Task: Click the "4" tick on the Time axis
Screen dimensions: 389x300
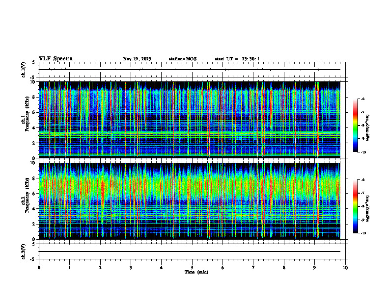Action: (162, 268)
